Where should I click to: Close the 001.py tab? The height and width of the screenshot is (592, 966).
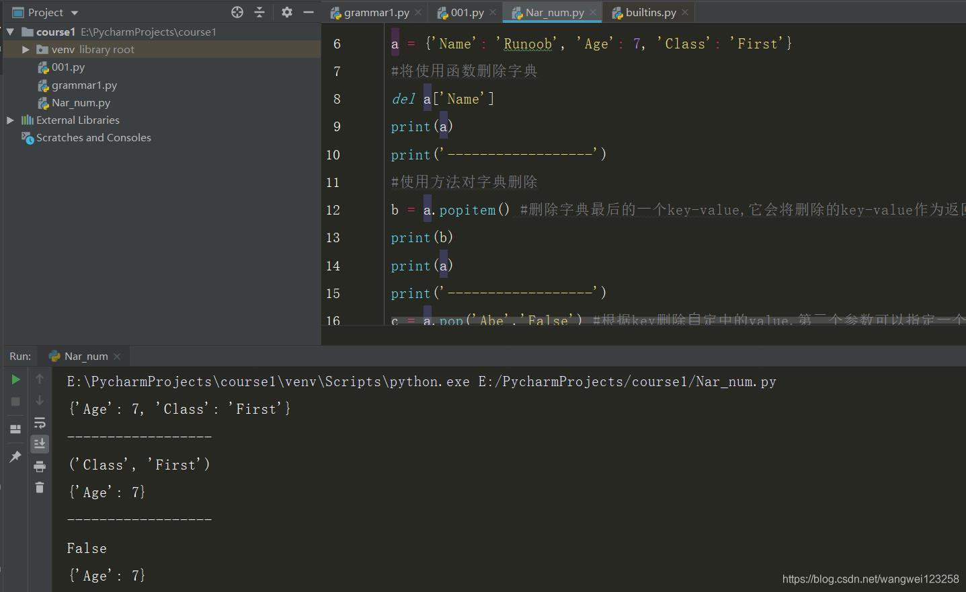(x=493, y=12)
